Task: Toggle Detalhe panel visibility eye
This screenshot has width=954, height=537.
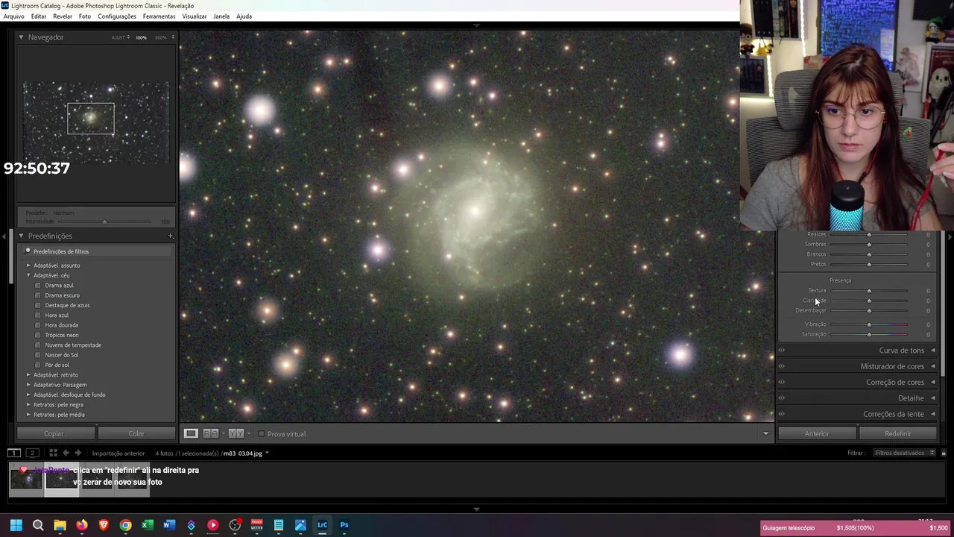Action: pos(782,398)
